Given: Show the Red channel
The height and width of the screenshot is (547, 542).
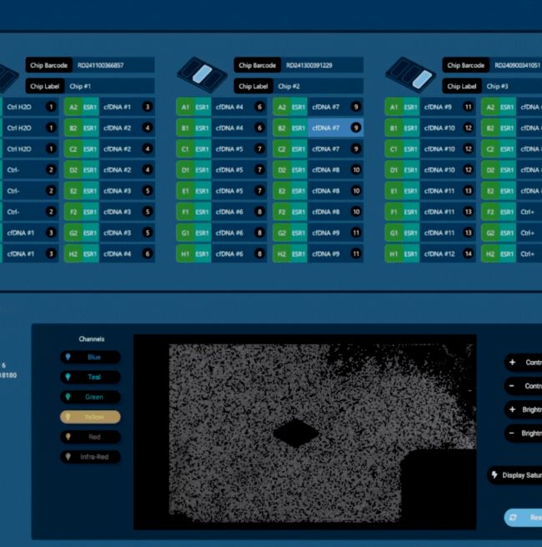Looking at the screenshot, I should (x=90, y=437).
